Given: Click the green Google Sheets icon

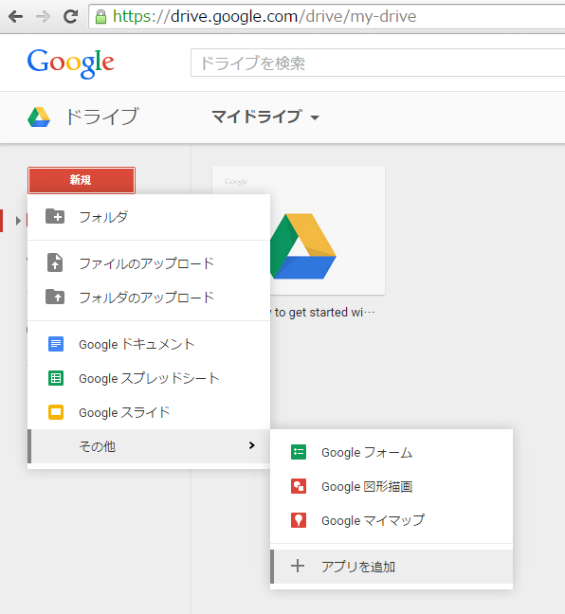Looking at the screenshot, I should coord(56,378).
